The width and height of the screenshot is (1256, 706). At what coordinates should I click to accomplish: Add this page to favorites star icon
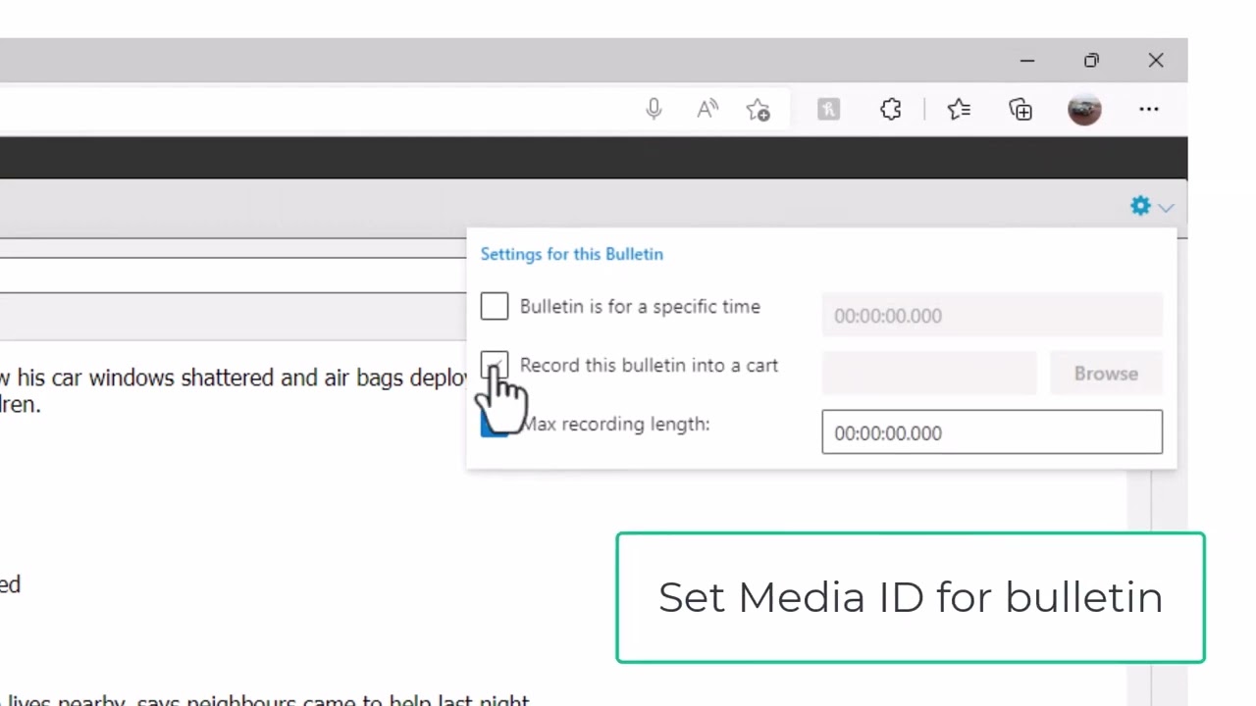click(x=759, y=110)
